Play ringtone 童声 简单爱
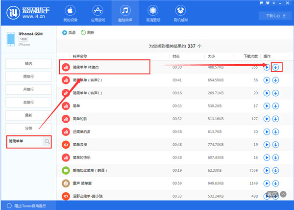294x210 pixels. pyautogui.click(x=267, y=184)
